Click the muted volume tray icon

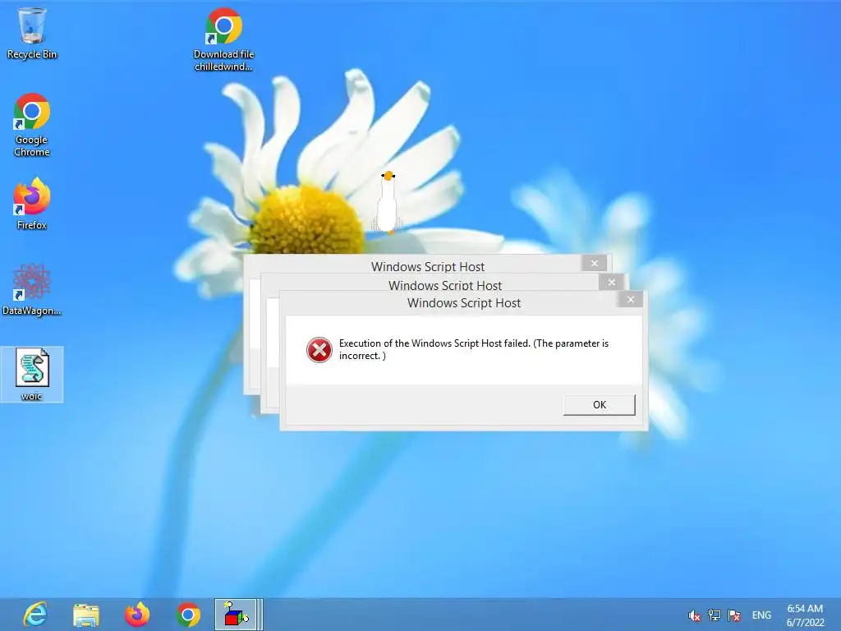(694, 615)
